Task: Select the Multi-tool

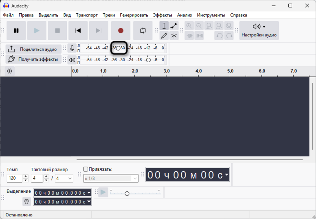Action: coord(174,35)
